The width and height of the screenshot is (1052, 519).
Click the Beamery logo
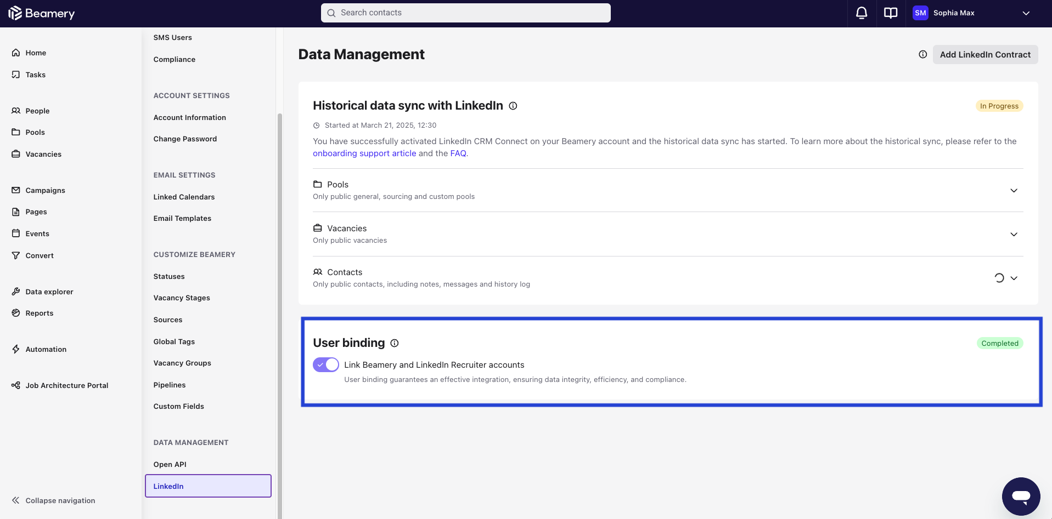(42, 13)
